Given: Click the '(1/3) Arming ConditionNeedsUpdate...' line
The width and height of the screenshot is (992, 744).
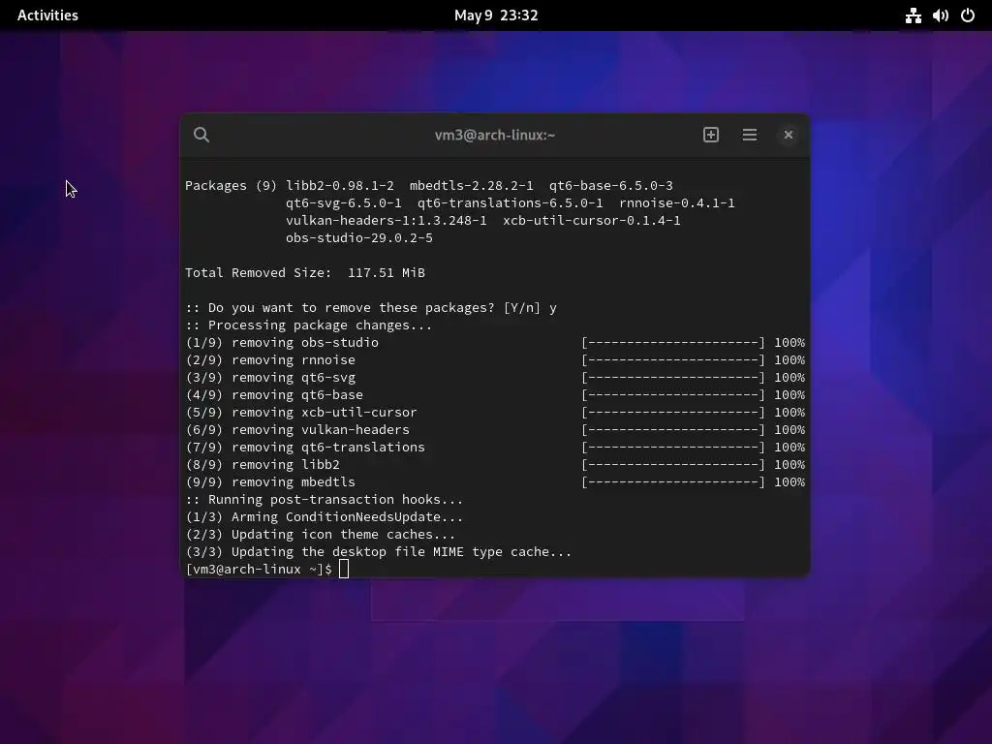Looking at the screenshot, I should click(324, 517).
